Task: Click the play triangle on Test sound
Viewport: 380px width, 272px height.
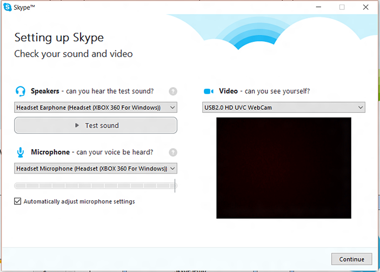Action: (x=77, y=125)
